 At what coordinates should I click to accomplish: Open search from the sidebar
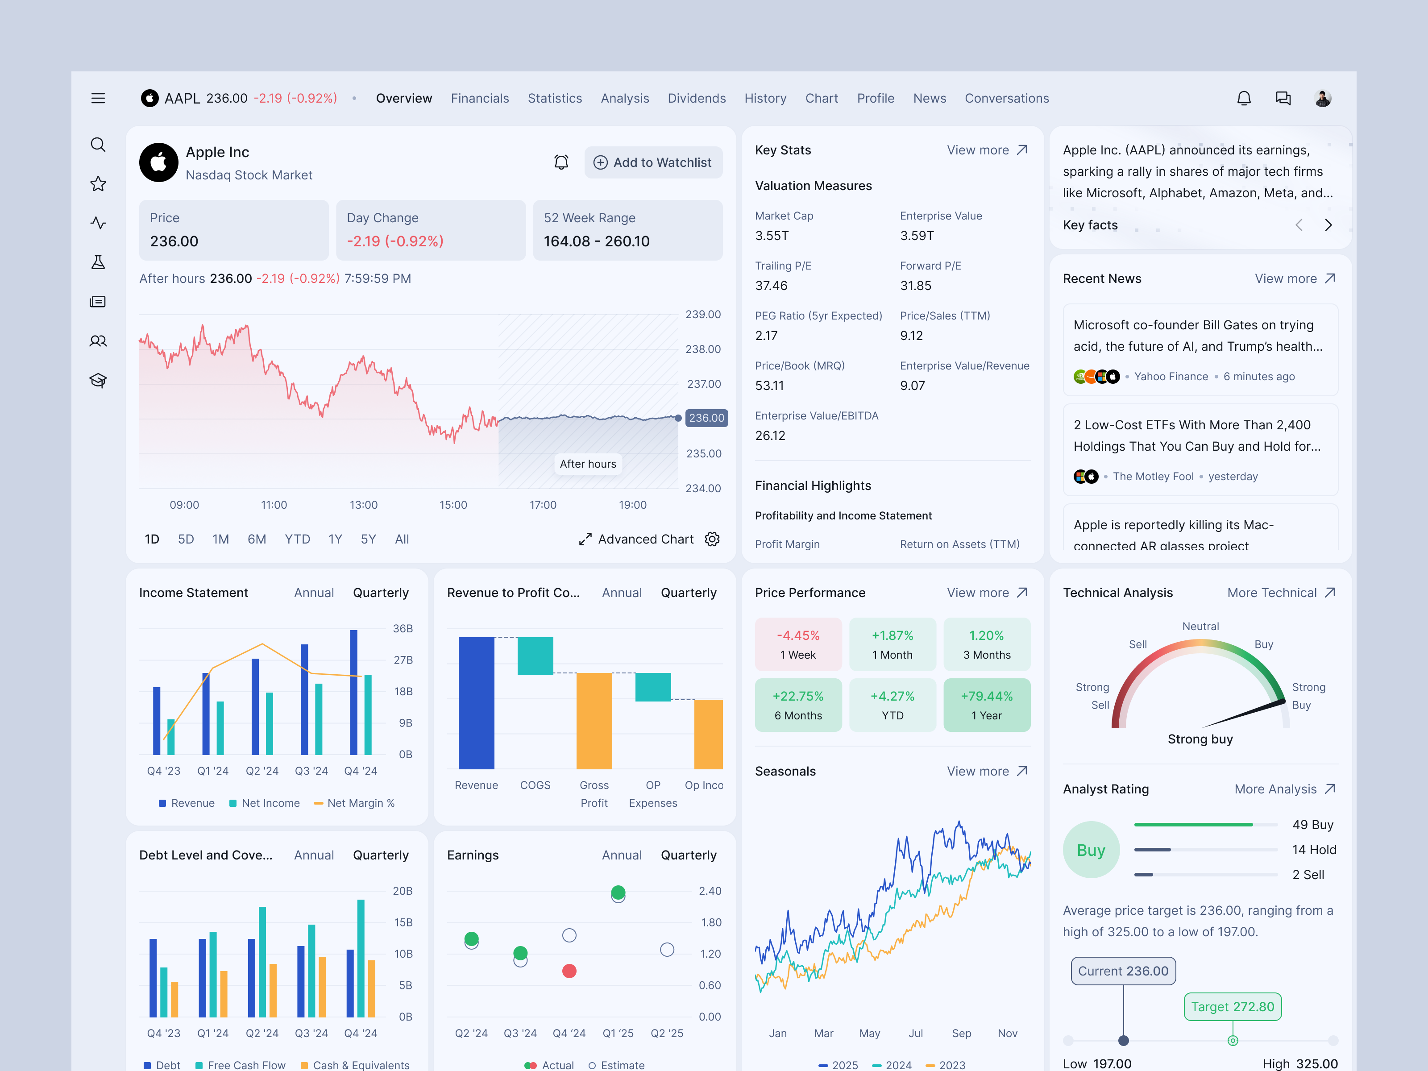click(98, 145)
